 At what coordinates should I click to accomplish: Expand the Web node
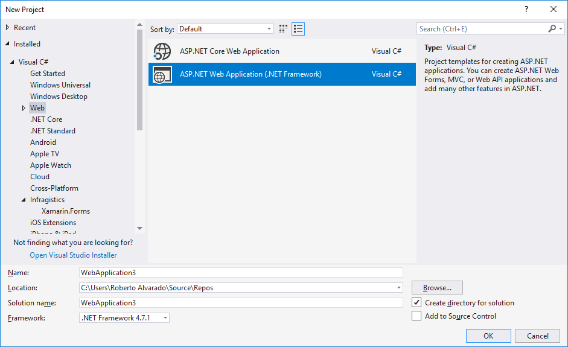[24, 108]
